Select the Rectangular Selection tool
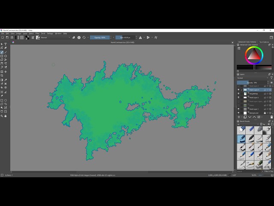274x206 pixels. coord(2,100)
